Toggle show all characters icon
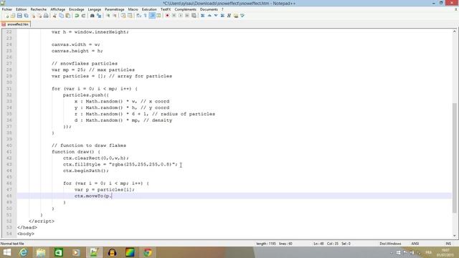This screenshot has height=258, width=459. (145, 16)
